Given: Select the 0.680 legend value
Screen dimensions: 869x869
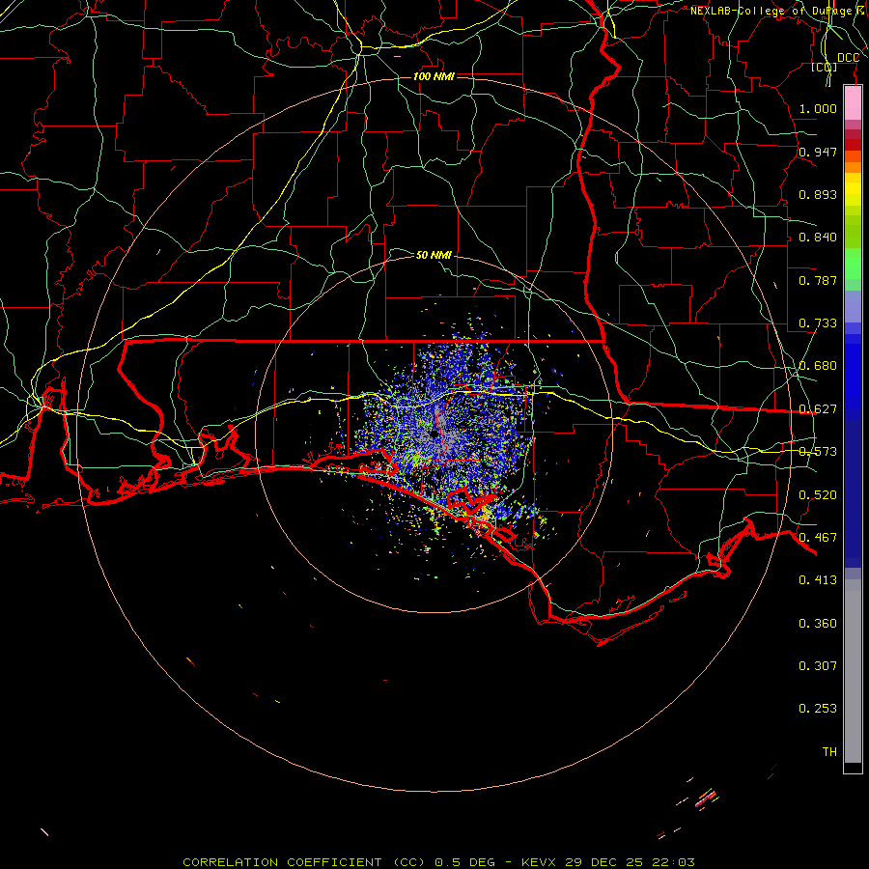Looking at the screenshot, I should pos(818,366).
